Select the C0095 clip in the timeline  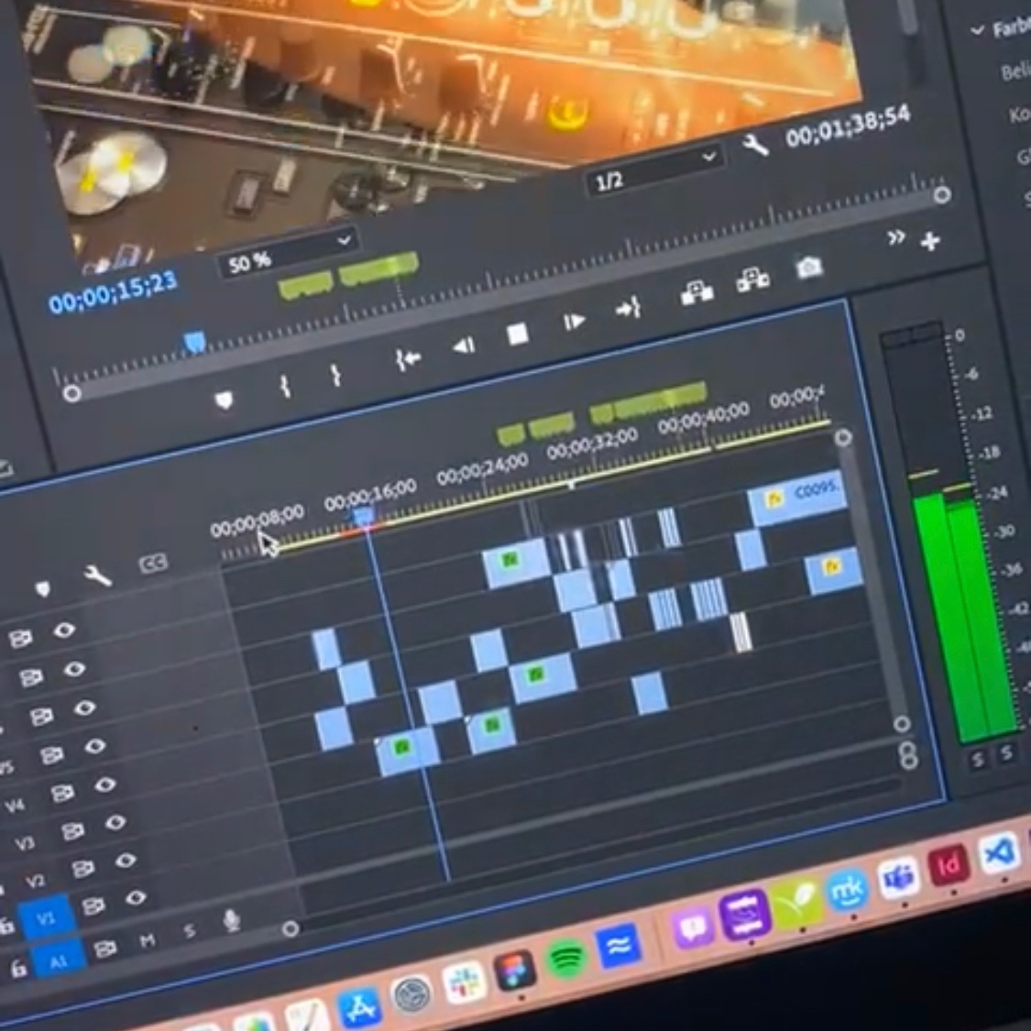click(x=797, y=497)
